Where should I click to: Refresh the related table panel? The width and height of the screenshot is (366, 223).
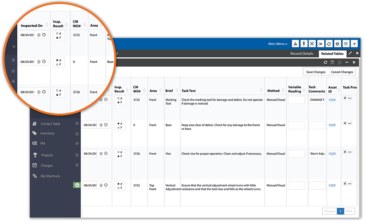325,62
